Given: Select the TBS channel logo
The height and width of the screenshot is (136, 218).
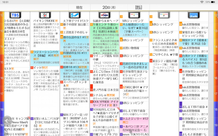Looking at the screenshot, I should (x=15, y=15).
